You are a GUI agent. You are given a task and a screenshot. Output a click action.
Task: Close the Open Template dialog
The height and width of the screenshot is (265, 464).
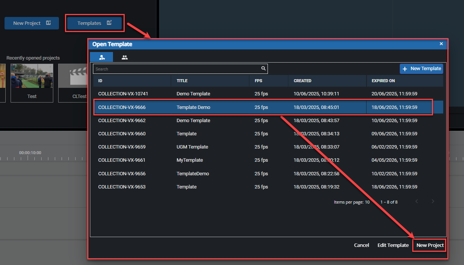[441, 44]
